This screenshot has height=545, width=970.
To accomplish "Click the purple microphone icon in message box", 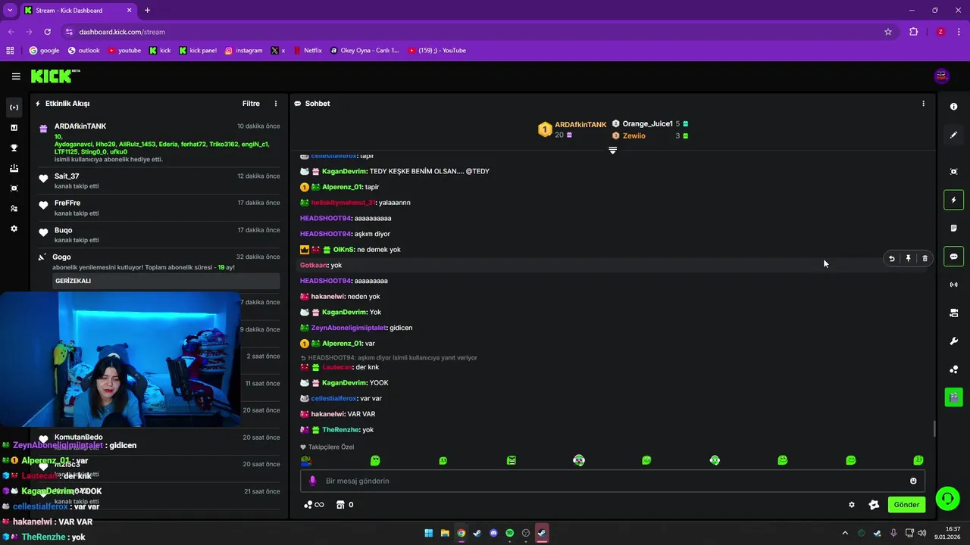I will (312, 481).
